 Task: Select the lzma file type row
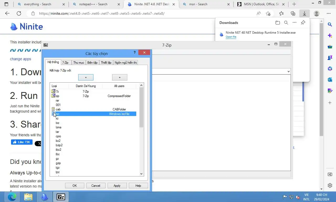tap(93, 127)
